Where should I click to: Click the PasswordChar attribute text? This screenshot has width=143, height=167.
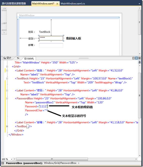(34, 110)
